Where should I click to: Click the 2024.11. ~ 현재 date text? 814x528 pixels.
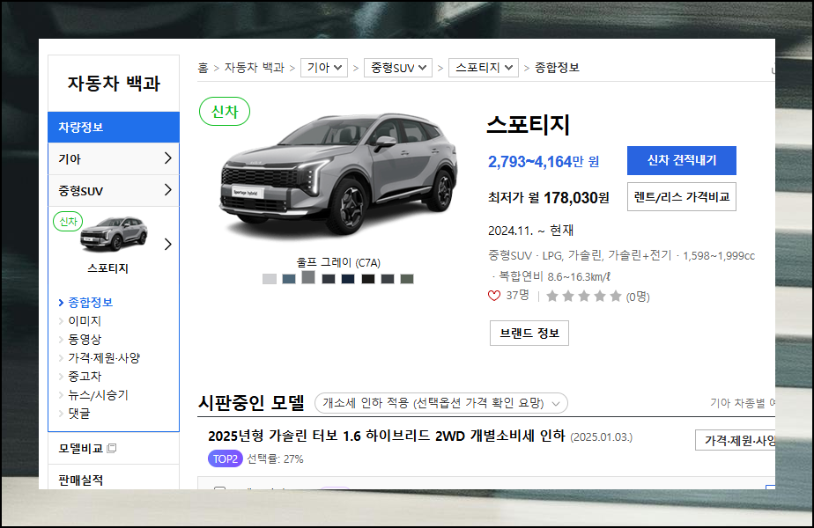click(x=530, y=231)
